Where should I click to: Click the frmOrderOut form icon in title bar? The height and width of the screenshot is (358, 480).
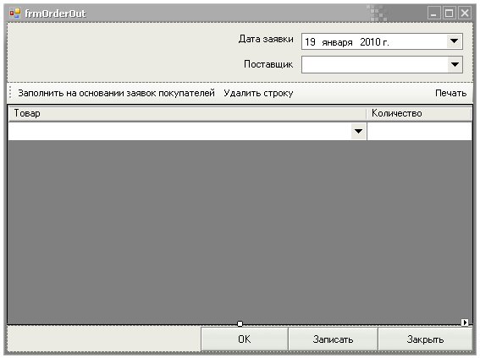14,13
